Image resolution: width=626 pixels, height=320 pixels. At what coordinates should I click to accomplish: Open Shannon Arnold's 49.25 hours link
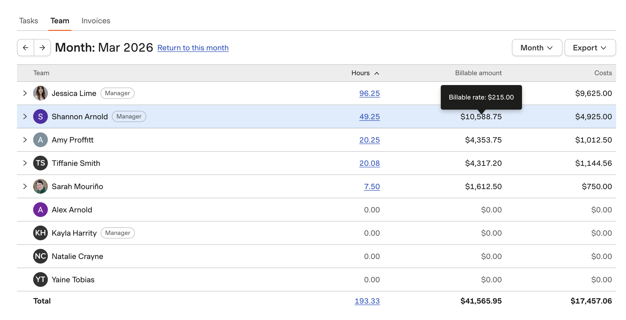point(369,117)
